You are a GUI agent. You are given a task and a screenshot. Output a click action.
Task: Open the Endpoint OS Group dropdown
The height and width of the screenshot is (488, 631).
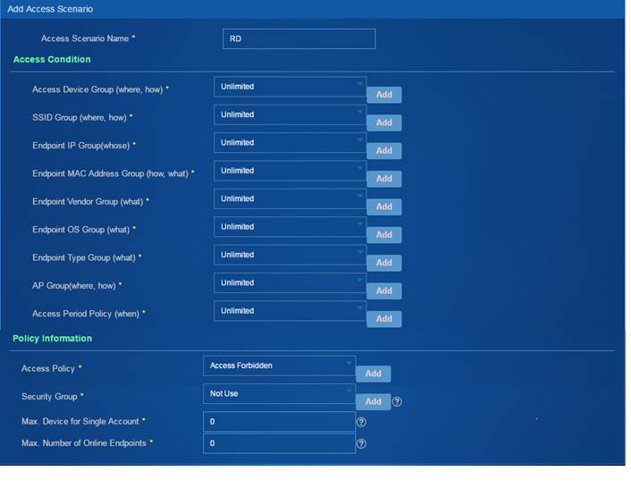click(290, 227)
